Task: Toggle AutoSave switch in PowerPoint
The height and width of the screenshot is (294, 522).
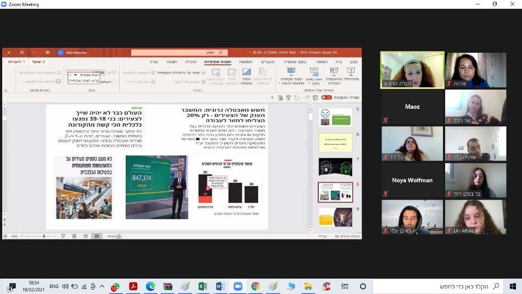Action: point(327,98)
